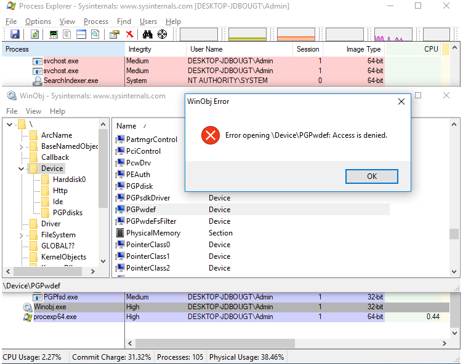463x364 pixels.
Task: Select Winobj.exe row icon in process list
Action: point(28,307)
